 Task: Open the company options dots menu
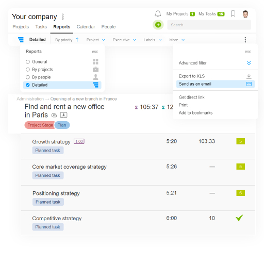coord(63,16)
